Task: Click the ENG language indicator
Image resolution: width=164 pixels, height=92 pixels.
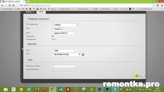Action: tap(150, 90)
